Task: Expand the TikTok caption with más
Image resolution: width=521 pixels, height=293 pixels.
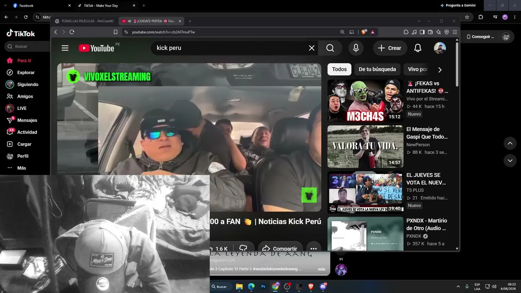Action: pos(322,269)
